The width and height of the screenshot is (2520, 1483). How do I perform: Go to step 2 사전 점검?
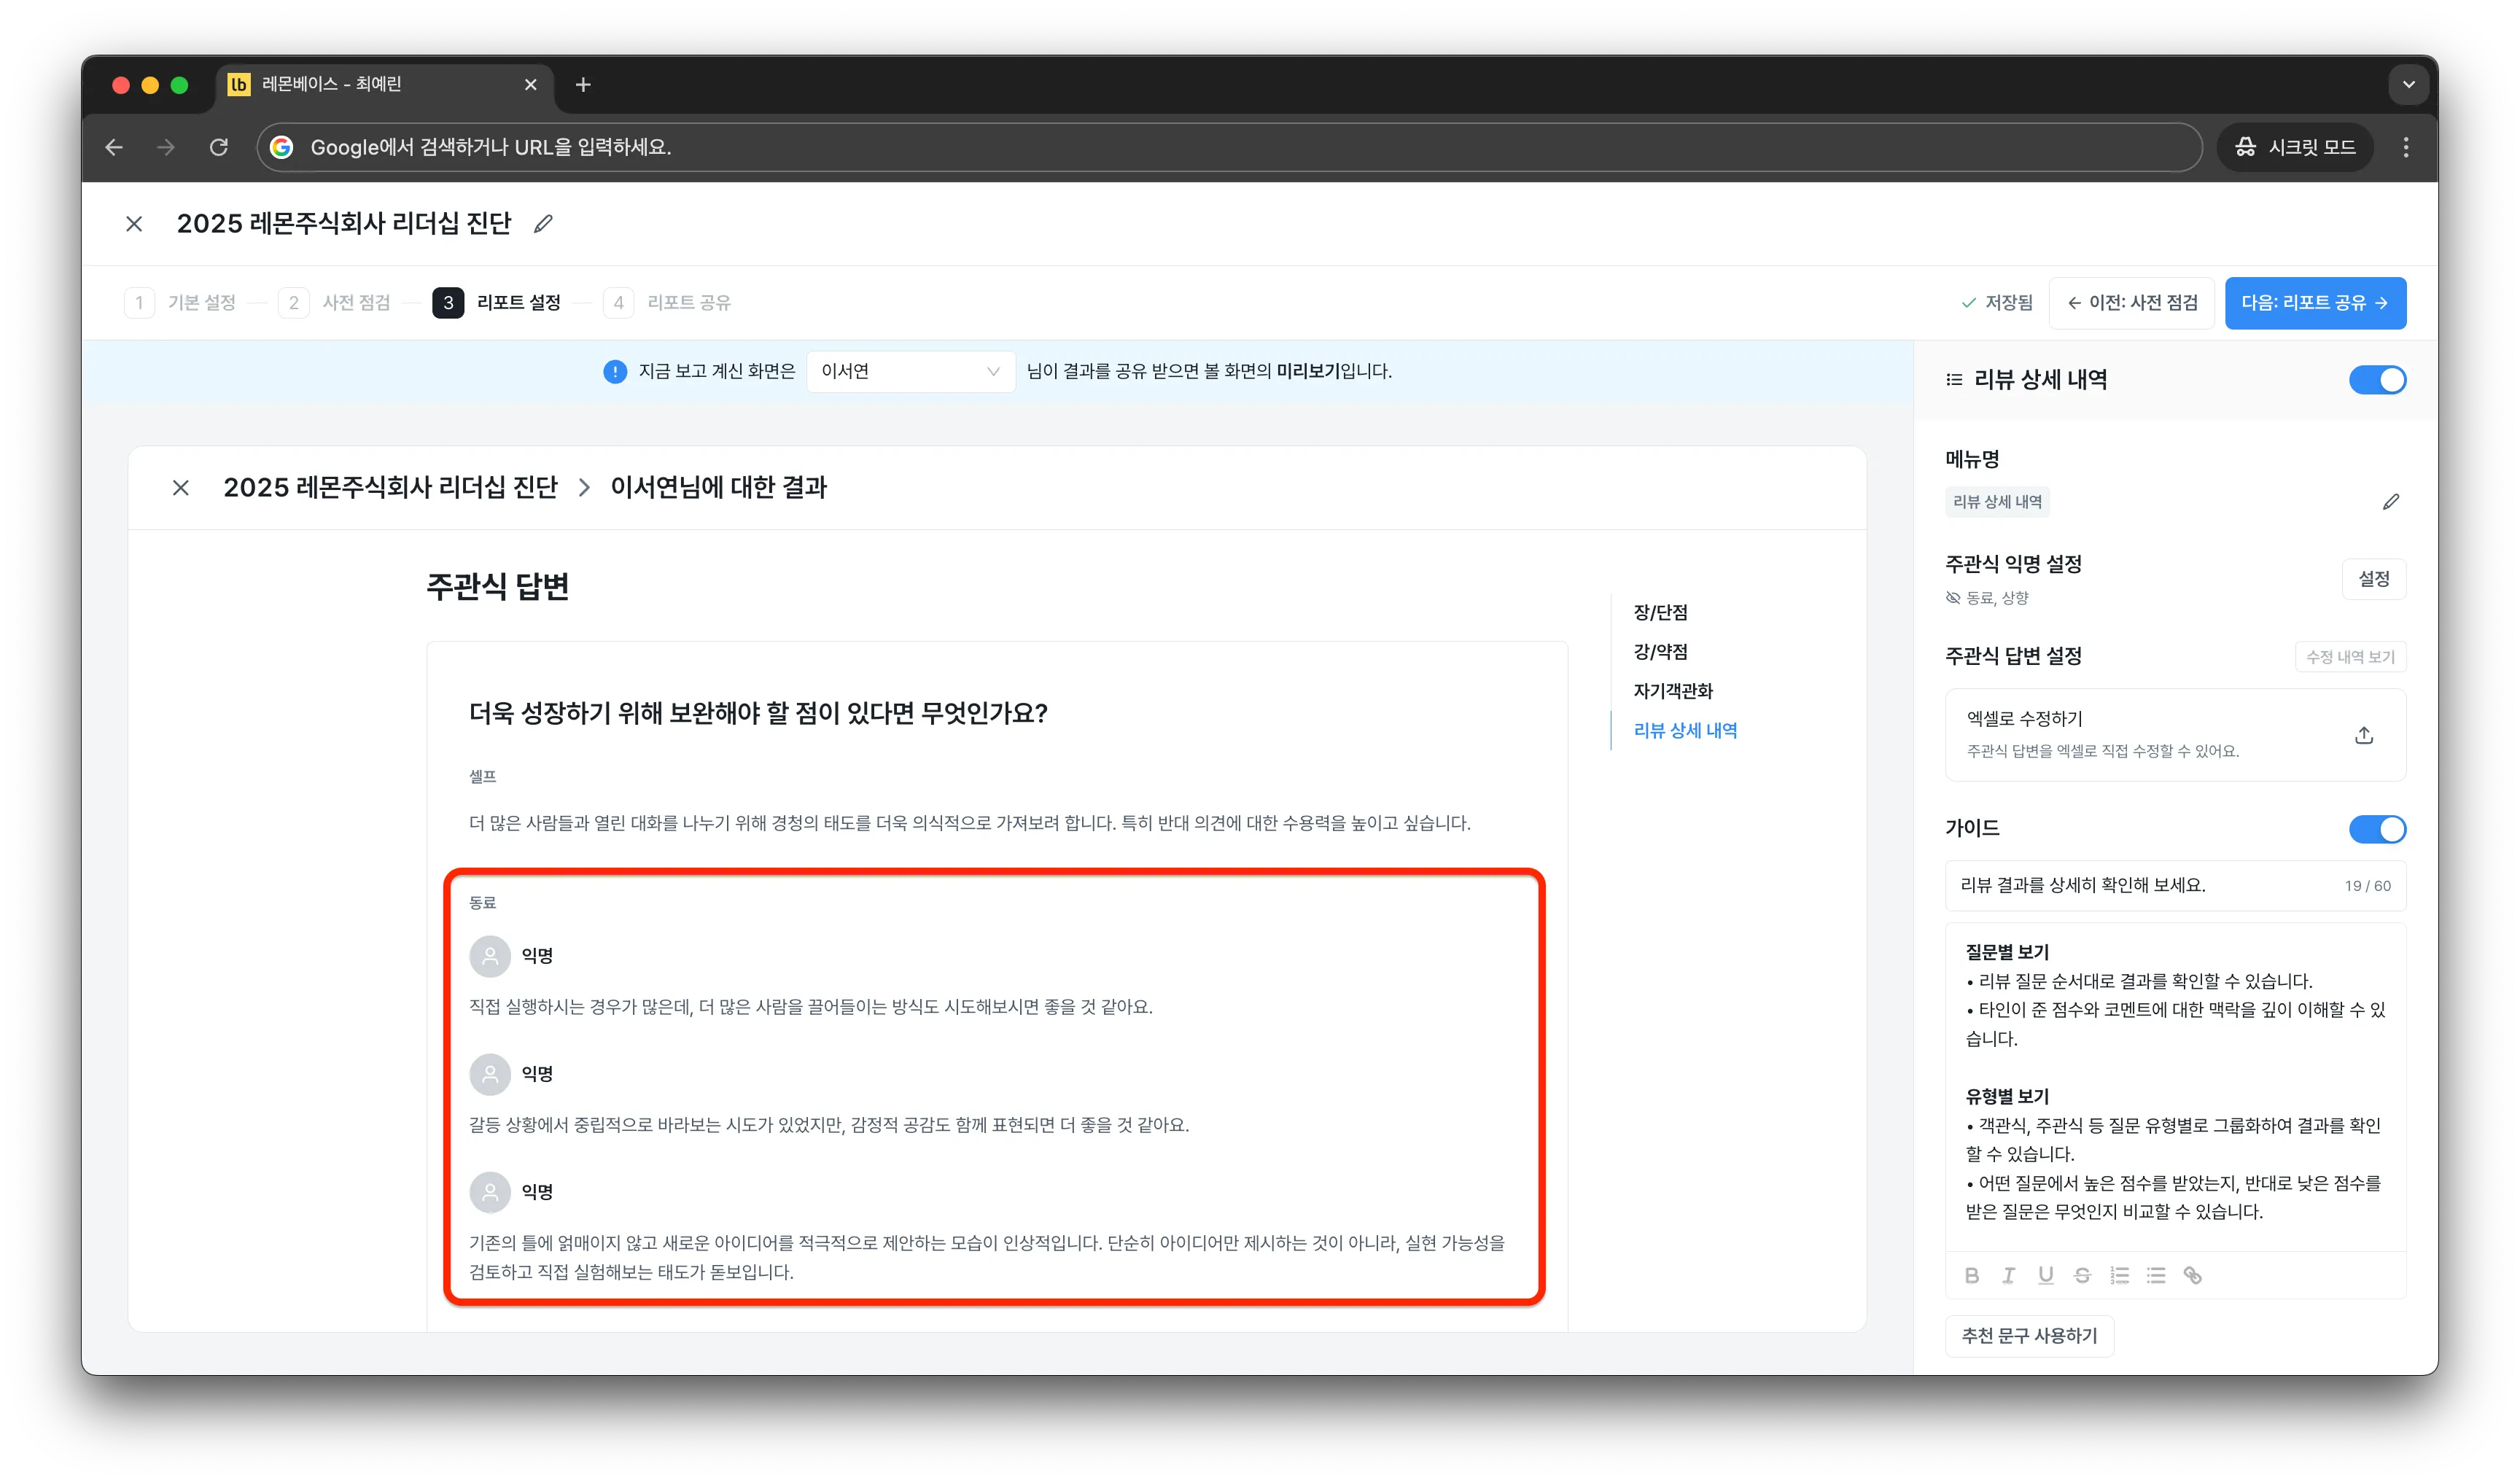(x=335, y=303)
